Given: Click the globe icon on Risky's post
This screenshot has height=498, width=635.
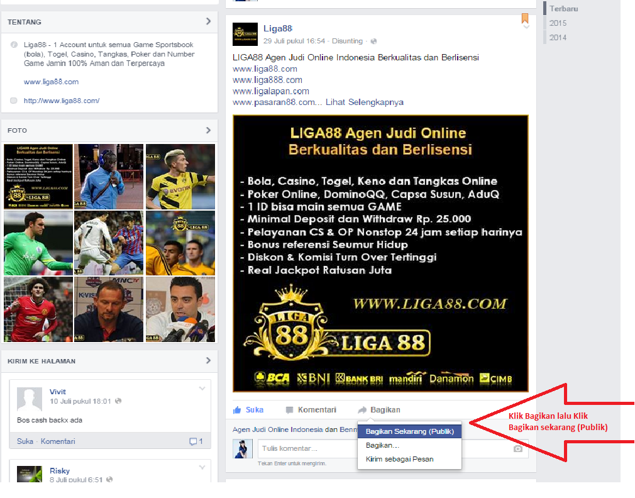Looking at the screenshot, I should pyautogui.click(x=109, y=479).
